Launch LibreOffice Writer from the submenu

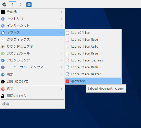[93, 74]
